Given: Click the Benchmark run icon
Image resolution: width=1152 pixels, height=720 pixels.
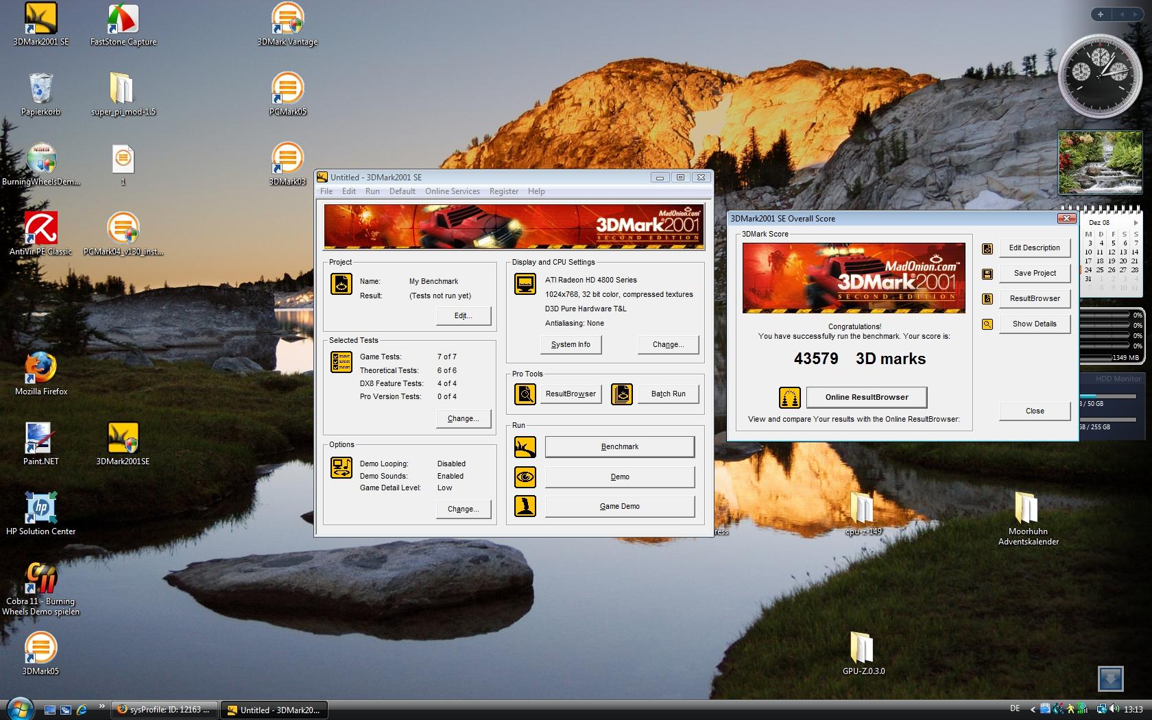Looking at the screenshot, I should point(525,447).
